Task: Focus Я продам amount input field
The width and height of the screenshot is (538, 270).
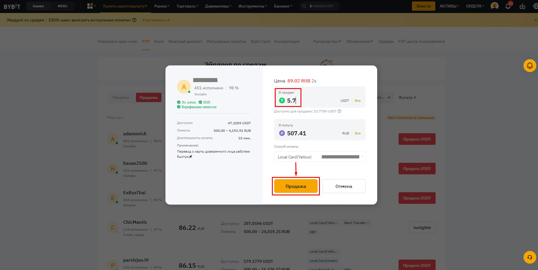Action: 320,97
